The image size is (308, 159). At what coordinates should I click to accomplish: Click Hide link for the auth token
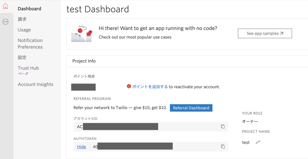pyautogui.click(x=81, y=147)
